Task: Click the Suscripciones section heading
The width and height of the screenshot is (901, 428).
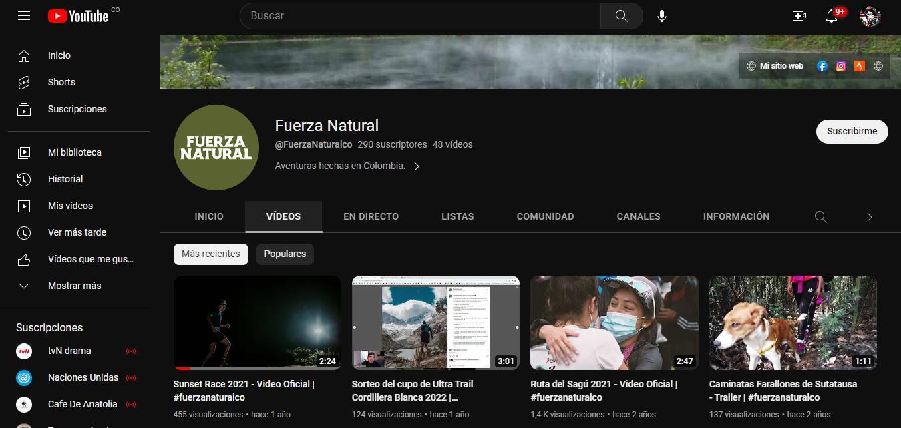Action: (49, 327)
